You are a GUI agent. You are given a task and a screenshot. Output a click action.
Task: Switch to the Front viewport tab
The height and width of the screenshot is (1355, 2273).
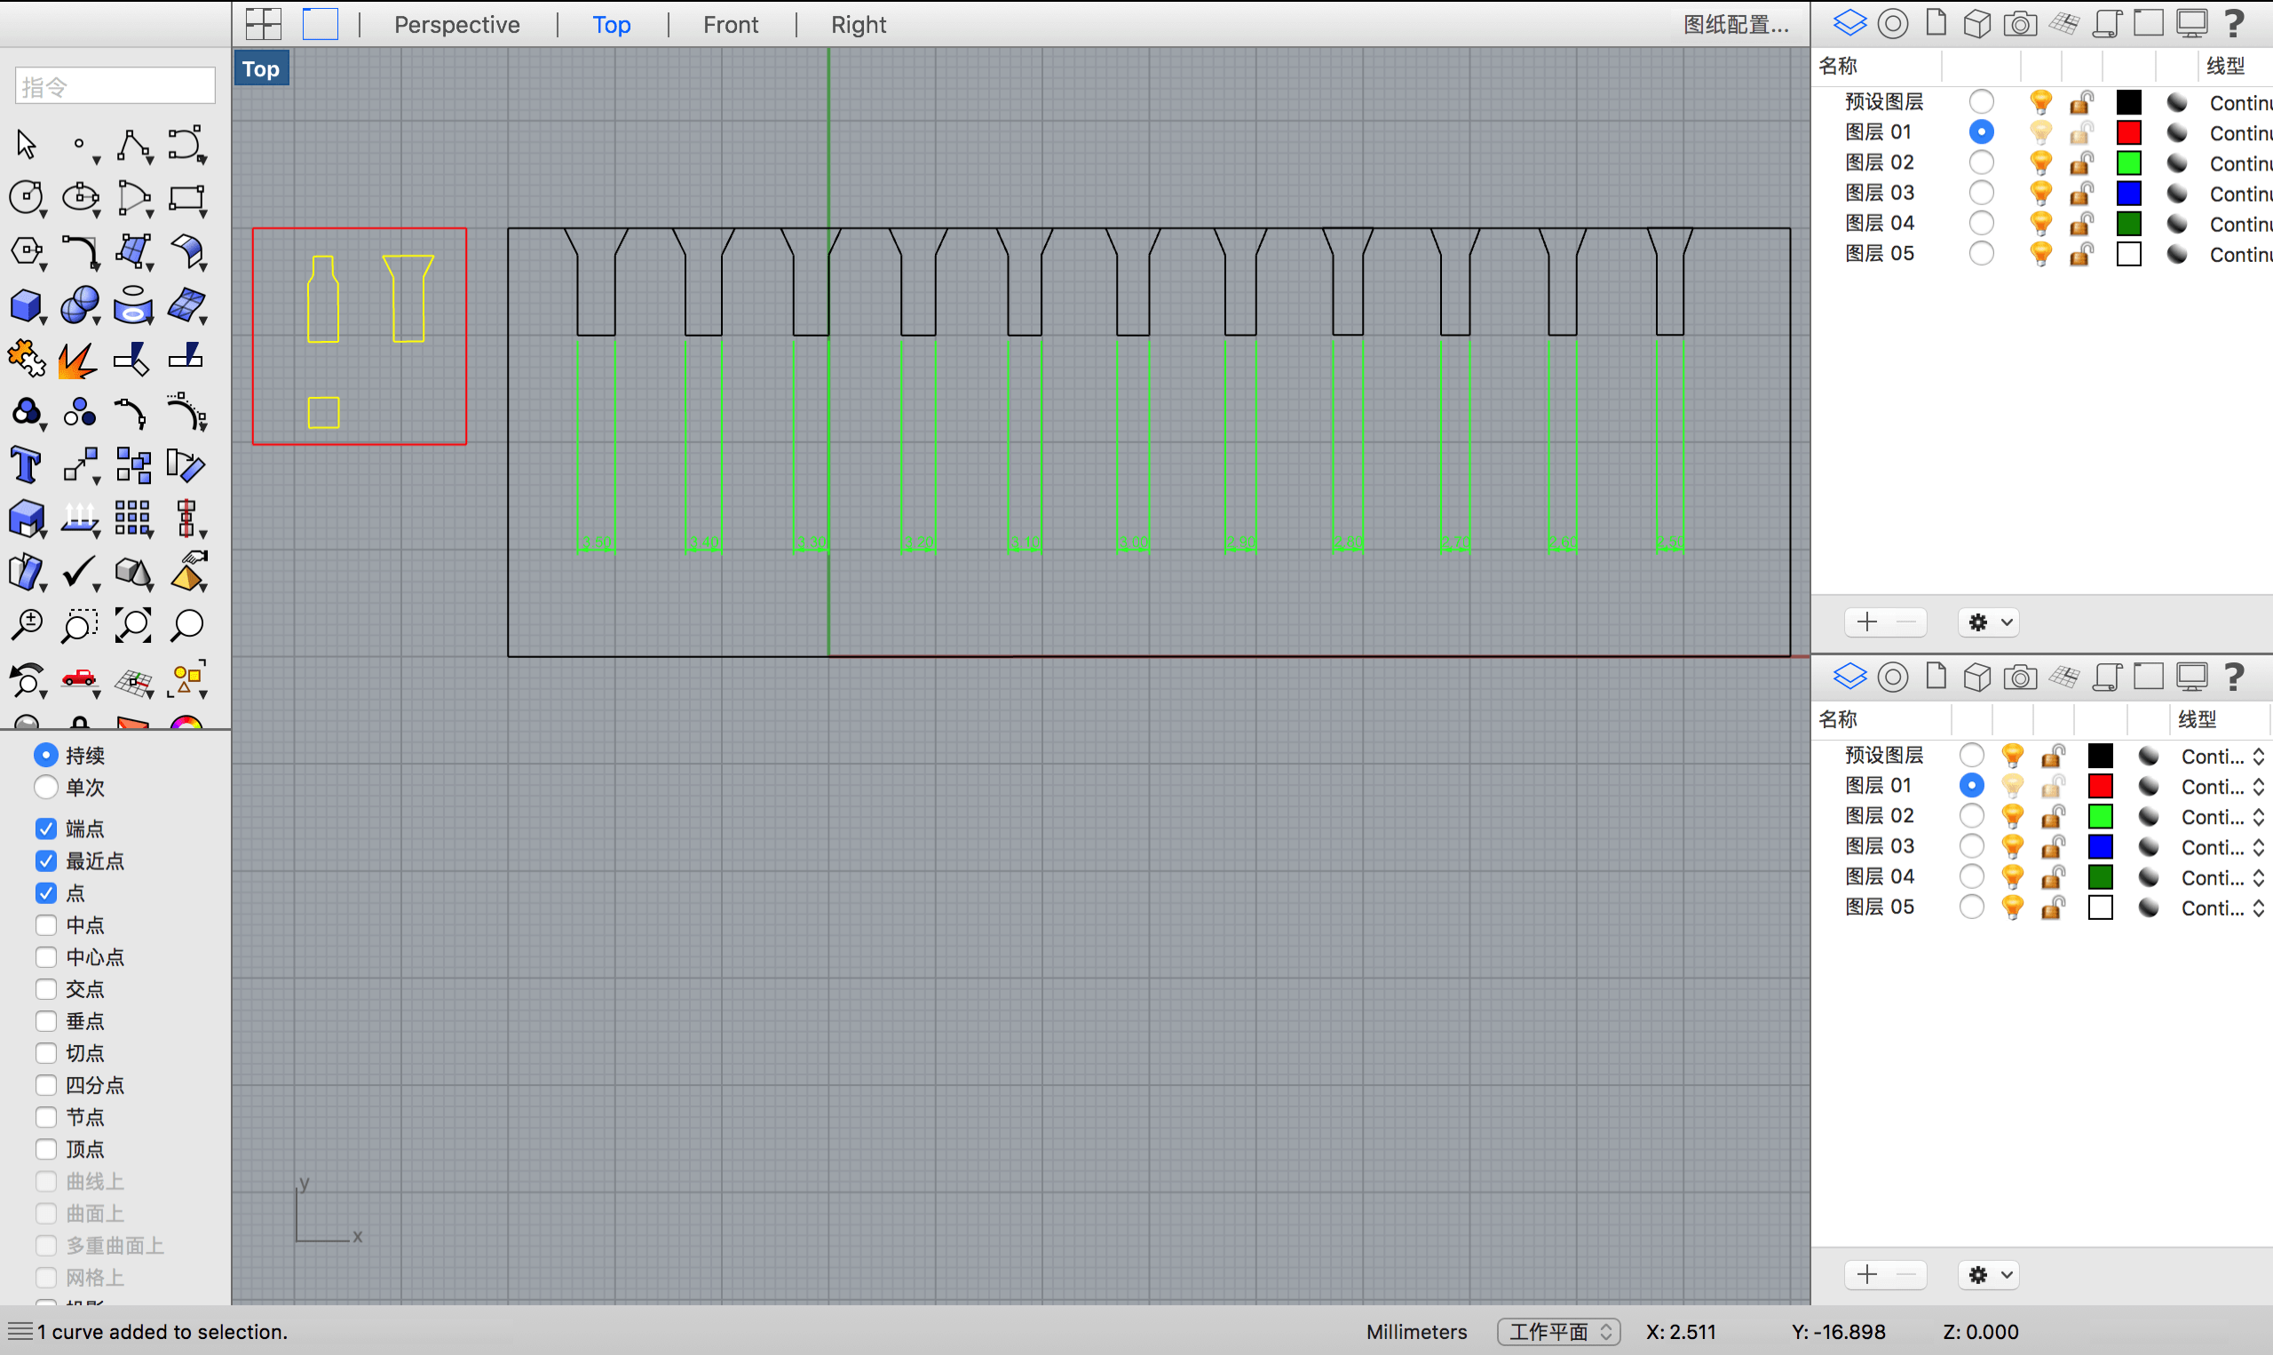(730, 25)
